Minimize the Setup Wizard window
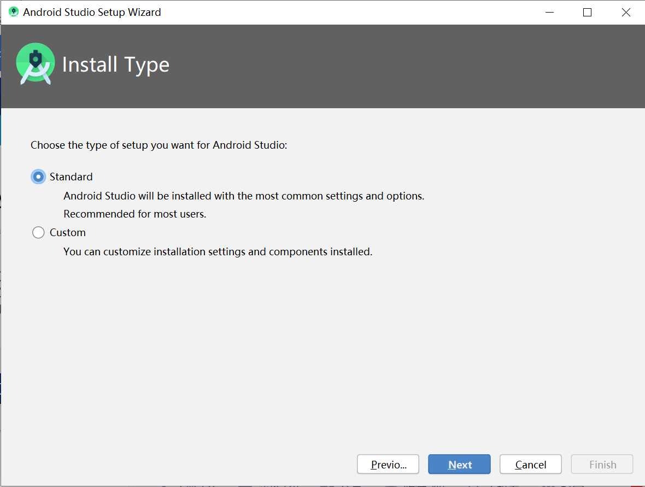Viewport: 645px width, 487px height. pyautogui.click(x=549, y=13)
